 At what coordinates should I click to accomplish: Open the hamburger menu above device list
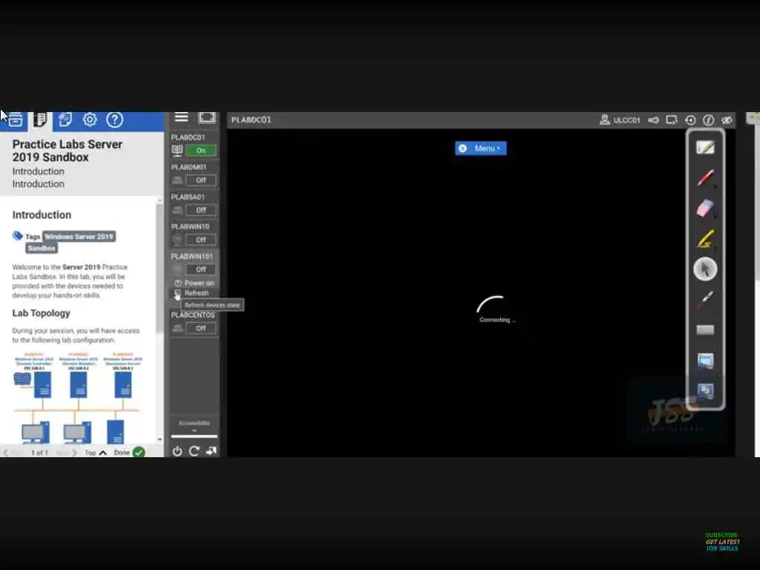click(x=181, y=117)
